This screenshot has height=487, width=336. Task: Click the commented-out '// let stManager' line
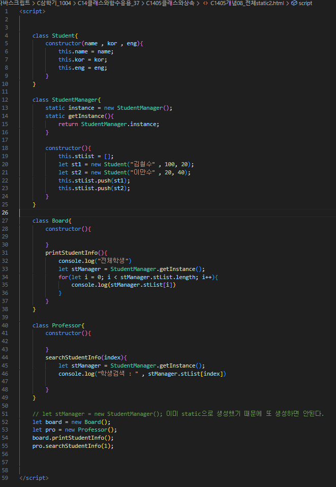178,414
